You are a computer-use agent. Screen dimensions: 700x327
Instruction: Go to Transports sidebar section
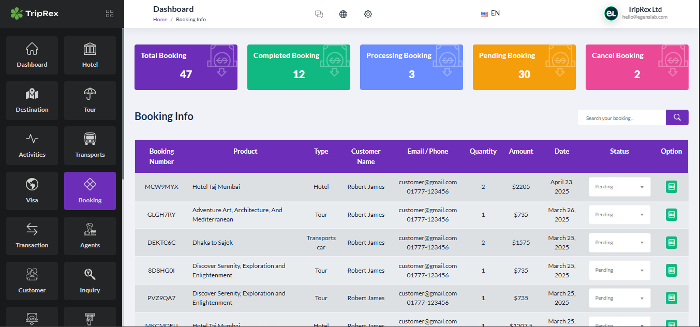coord(90,145)
